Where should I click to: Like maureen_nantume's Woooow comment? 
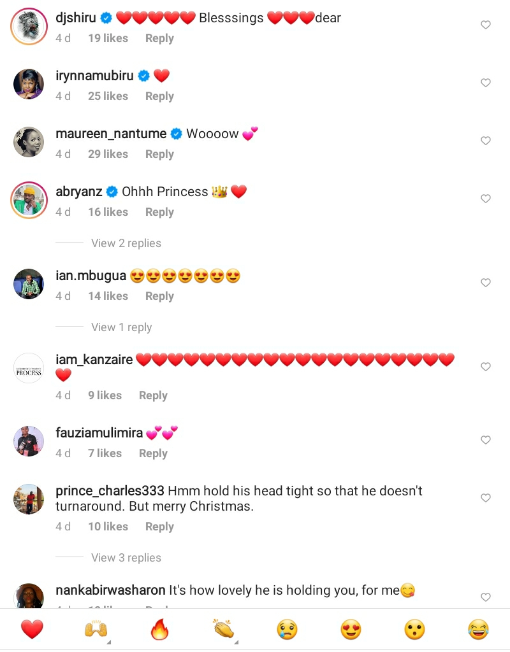(x=486, y=141)
